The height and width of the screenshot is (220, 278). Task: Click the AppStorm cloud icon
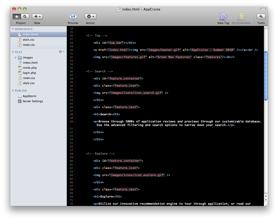click(x=20, y=96)
